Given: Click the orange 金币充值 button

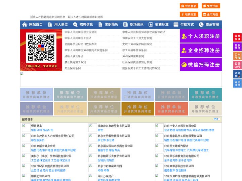Looking at the screenshot, I should 211,14.
